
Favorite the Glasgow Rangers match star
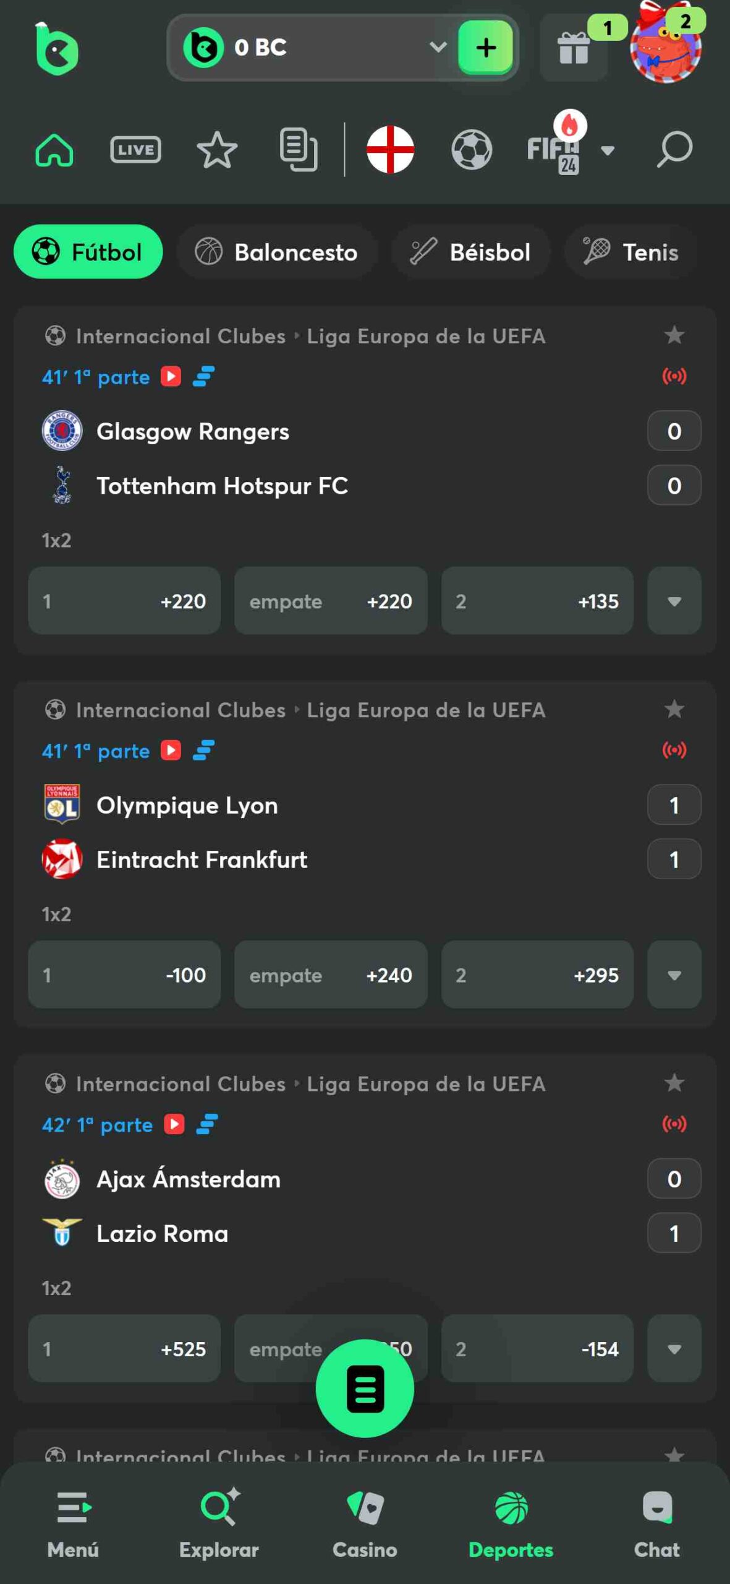pyautogui.click(x=674, y=335)
